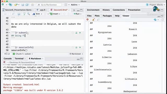Viewport: 167px width, 94px height.
Task: Click the Open File folder icon
Action: 16,5
